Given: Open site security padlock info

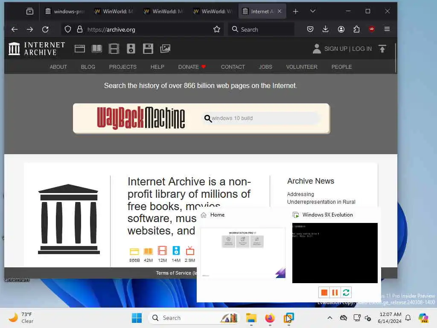Looking at the screenshot, I should (x=80, y=29).
